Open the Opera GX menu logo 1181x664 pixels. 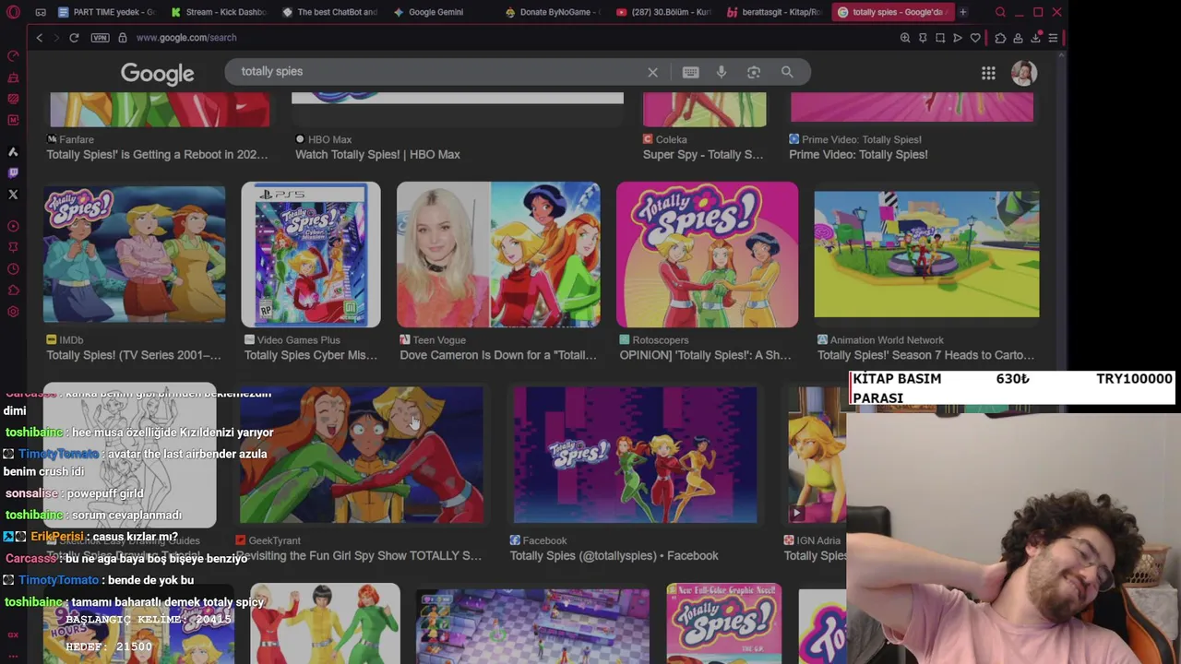point(13,12)
